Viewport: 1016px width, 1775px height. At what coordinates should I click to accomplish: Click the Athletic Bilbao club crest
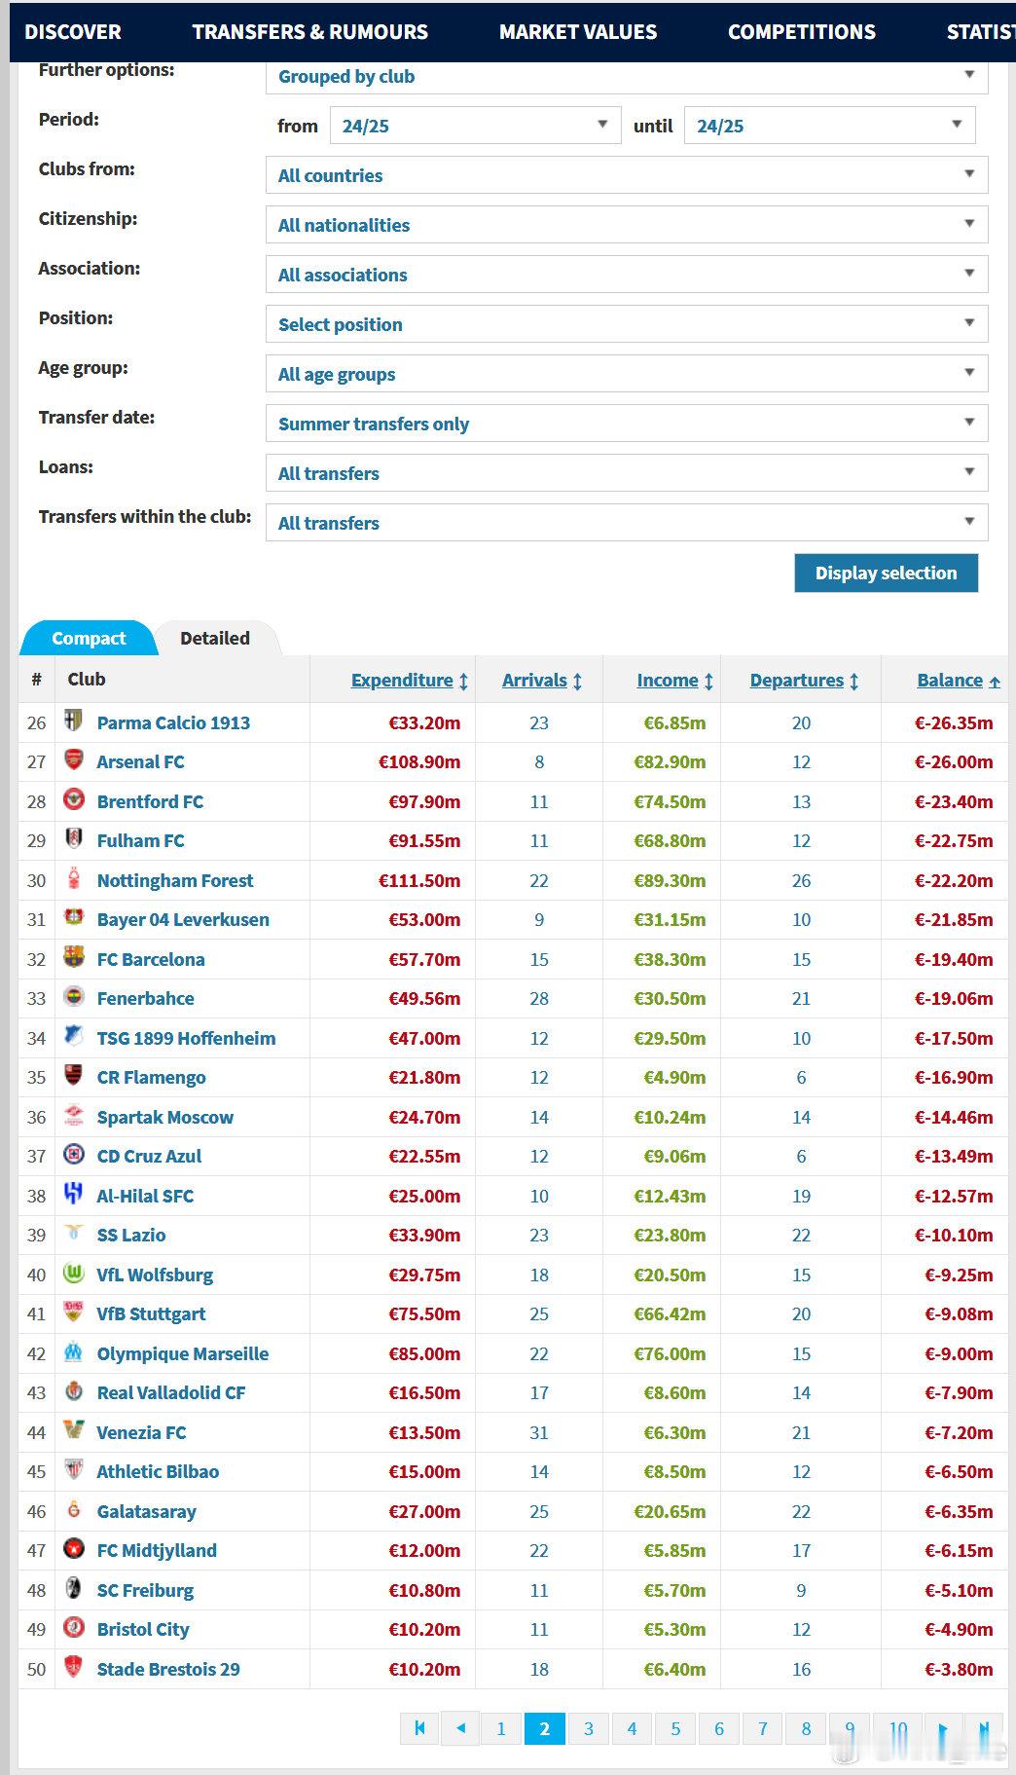click(73, 1469)
